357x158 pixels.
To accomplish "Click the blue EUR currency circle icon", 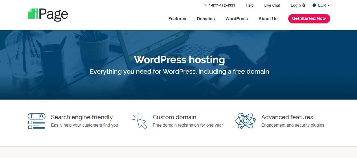I will (x=314, y=5).
